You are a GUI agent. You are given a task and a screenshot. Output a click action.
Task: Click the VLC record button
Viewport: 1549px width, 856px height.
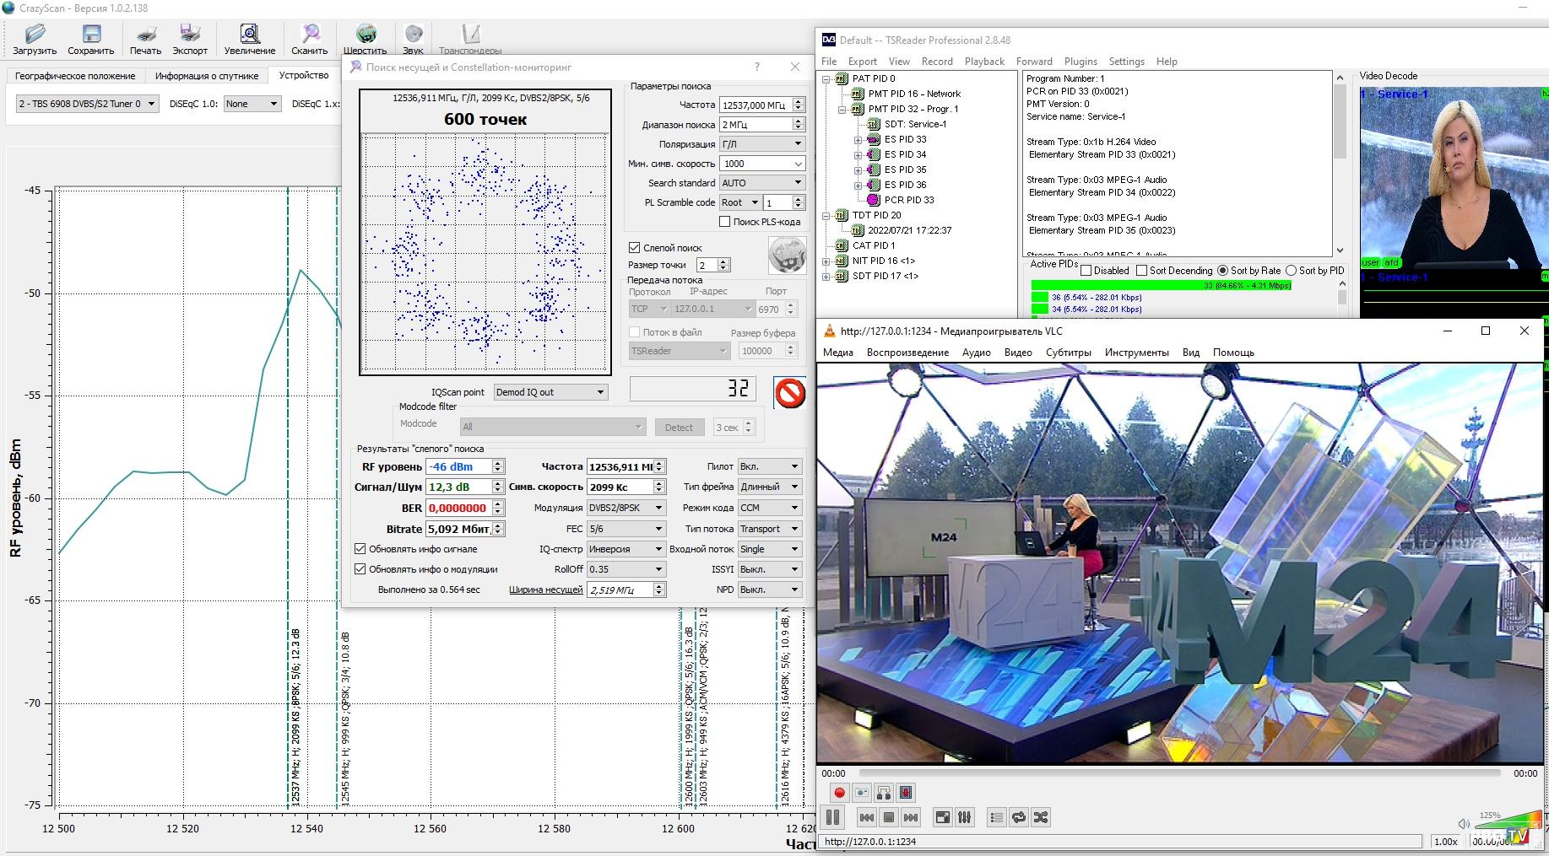pos(839,793)
